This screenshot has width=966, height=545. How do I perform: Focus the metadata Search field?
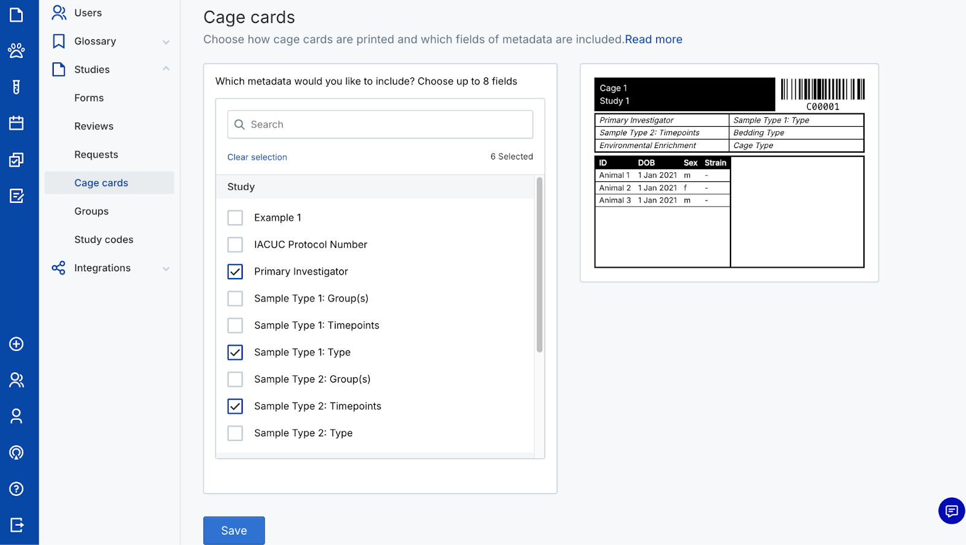click(380, 124)
